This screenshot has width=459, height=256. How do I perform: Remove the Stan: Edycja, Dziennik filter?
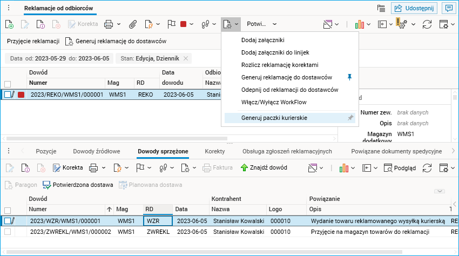pos(186,58)
